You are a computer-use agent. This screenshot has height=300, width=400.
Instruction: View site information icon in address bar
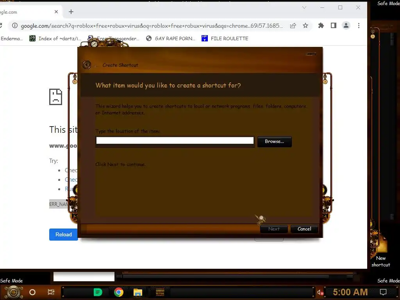(x=15, y=25)
